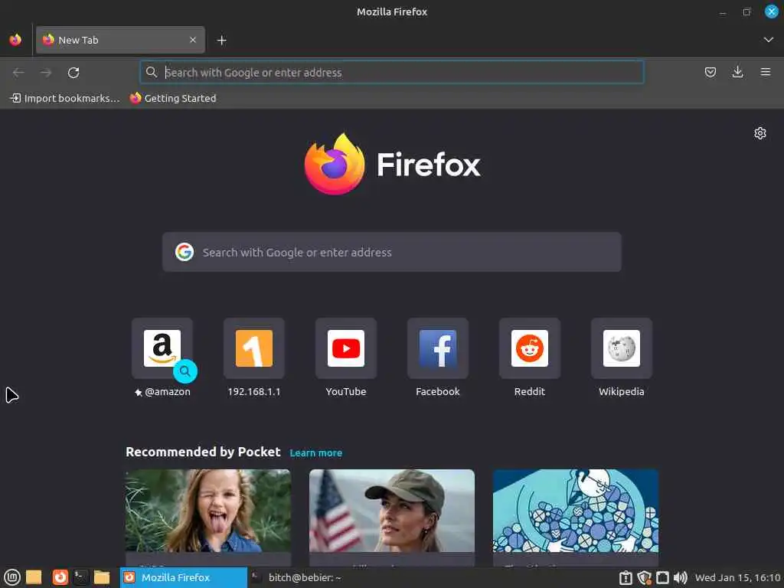Go back one page

(18, 73)
